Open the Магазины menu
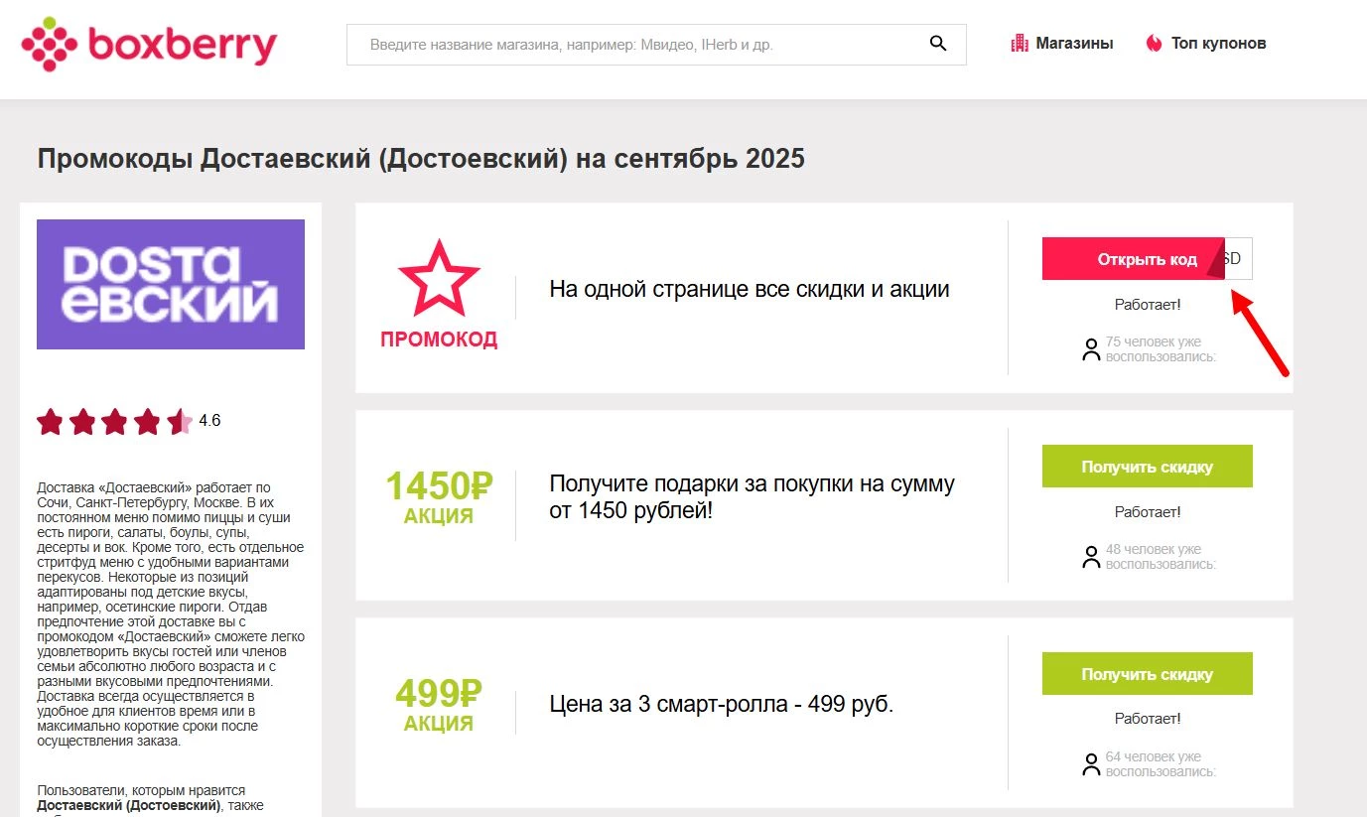 coord(1074,43)
